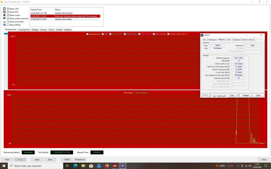Launch Microsoft Edge from the taskbar
This screenshot has width=271, height=169.
75,166
